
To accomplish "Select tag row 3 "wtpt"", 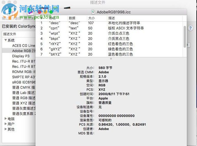I will [x=109, y=33].
